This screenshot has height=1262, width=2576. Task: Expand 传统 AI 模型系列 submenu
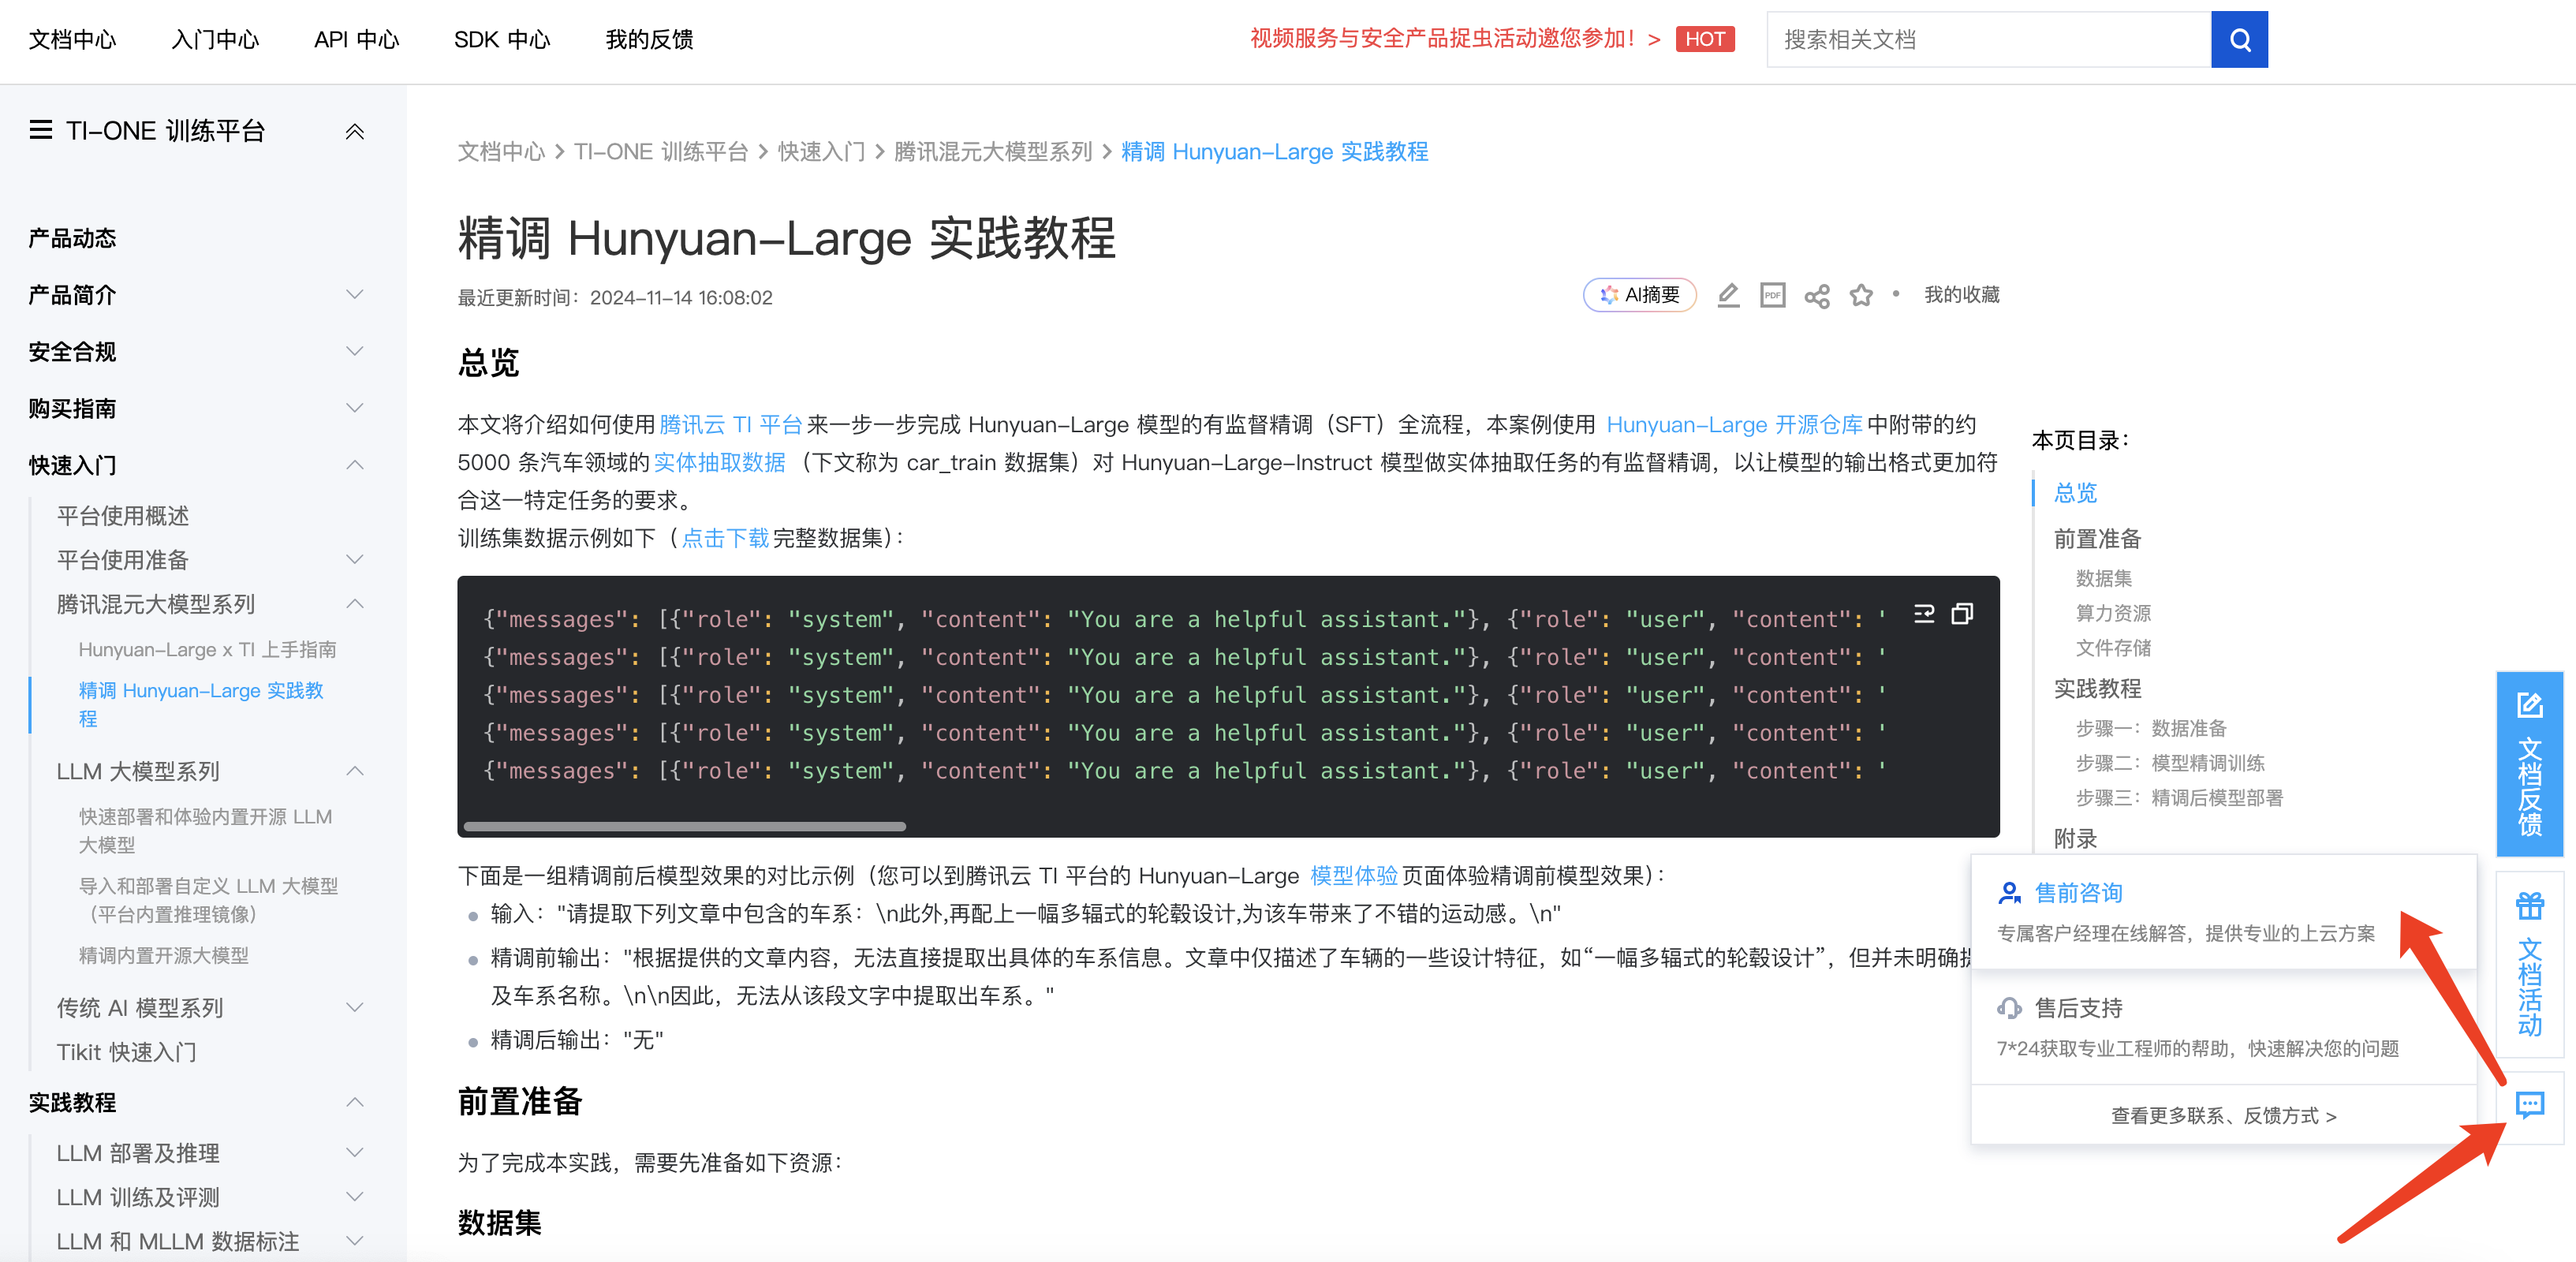click(354, 1007)
